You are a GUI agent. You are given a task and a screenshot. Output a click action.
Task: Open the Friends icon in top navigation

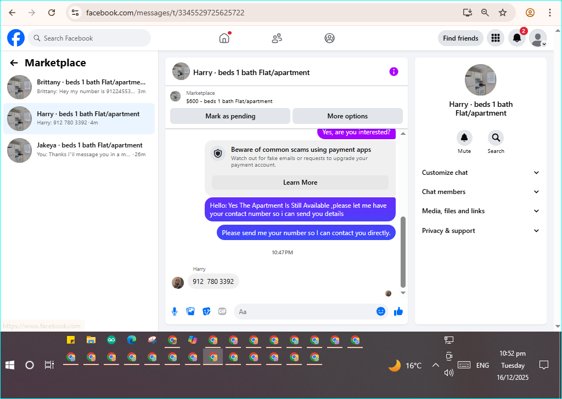277,38
